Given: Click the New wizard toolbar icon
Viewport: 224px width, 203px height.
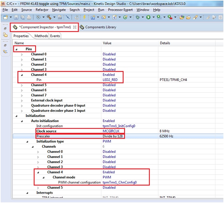Looking at the screenshot, I should [x=5, y=17].
